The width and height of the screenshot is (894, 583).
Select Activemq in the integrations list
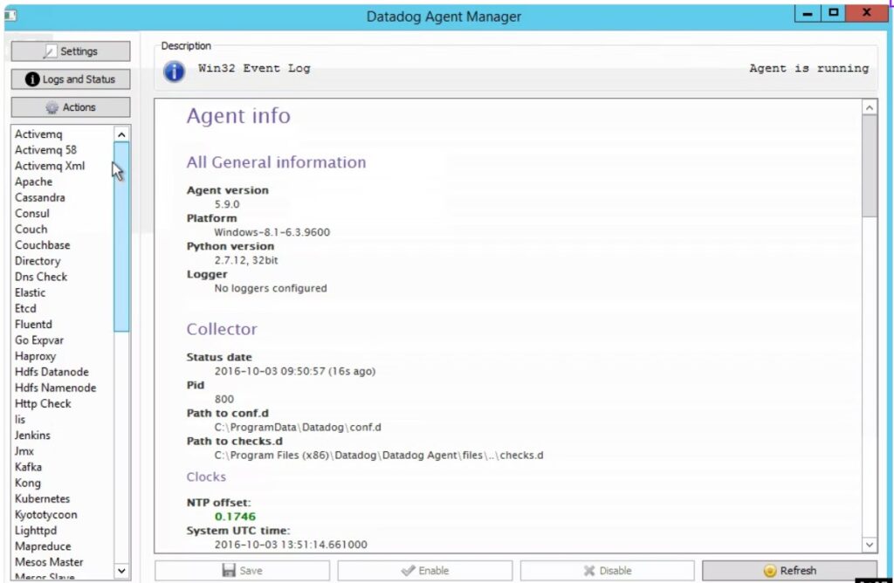click(38, 134)
